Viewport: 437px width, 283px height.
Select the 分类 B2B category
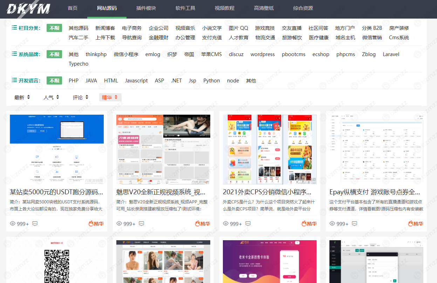[372, 28]
